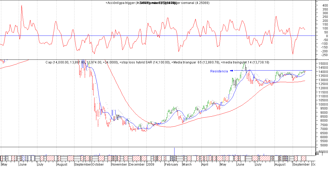
Task: Click the Cap price legend text
Action: pyautogui.click(x=82, y=62)
